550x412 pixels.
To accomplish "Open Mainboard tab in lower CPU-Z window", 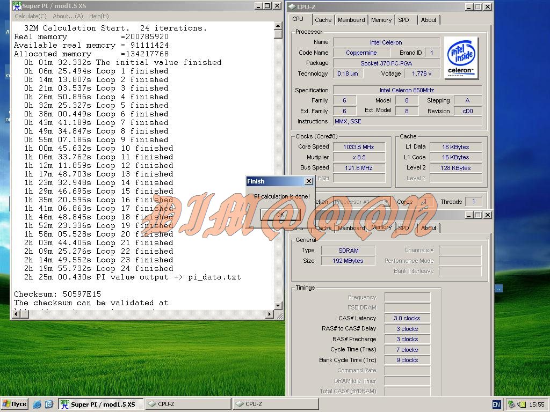I will [351, 228].
